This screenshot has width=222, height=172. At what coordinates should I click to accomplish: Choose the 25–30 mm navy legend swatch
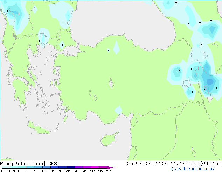tap(70, 167)
